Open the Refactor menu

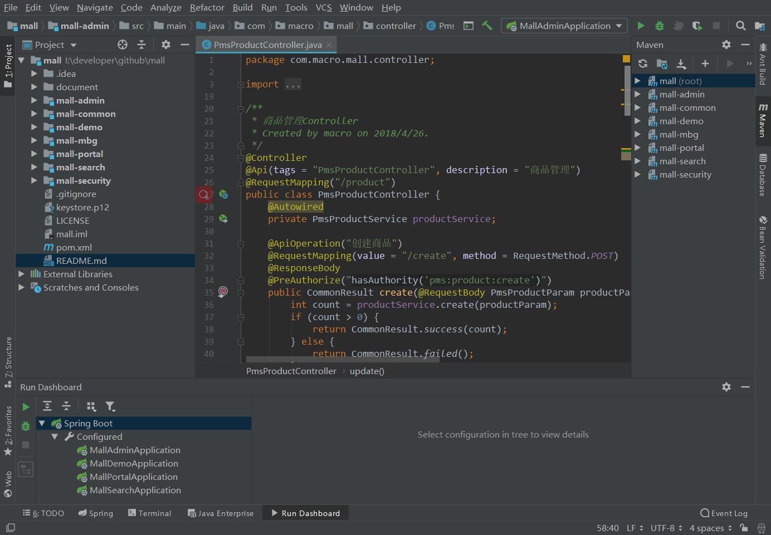(x=207, y=7)
